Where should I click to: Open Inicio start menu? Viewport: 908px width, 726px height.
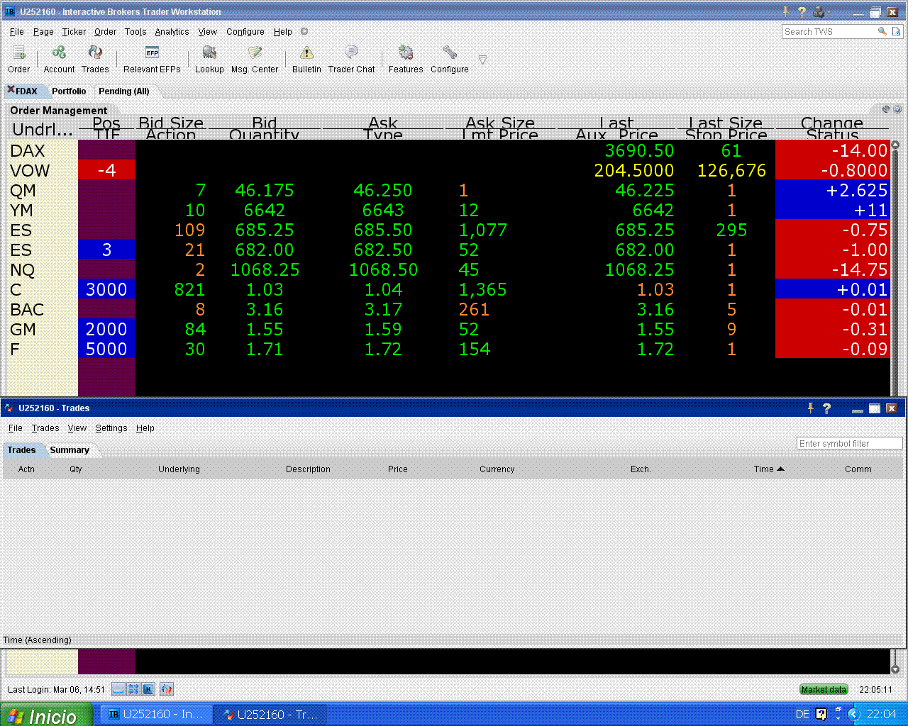pos(46,715)
